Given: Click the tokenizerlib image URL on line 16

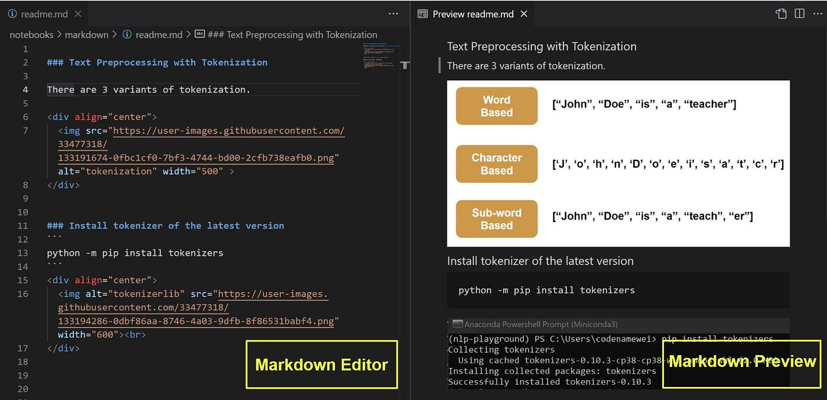Looking at the screenshot, I should tap(198, 307).
